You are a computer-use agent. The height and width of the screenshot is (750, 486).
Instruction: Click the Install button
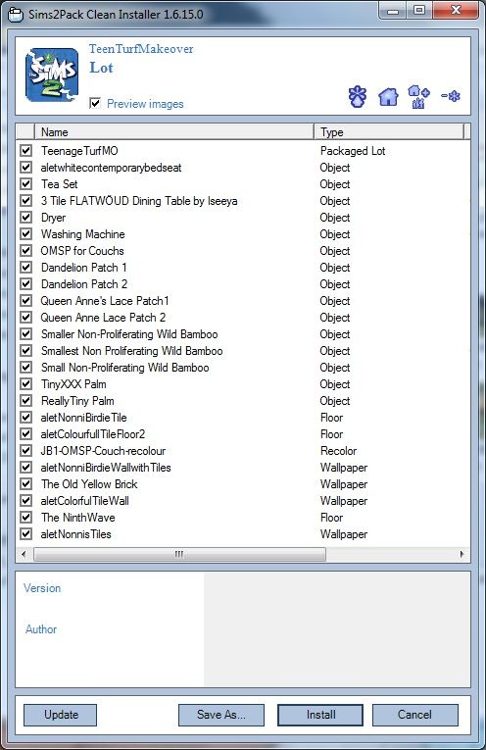(320, 715)
